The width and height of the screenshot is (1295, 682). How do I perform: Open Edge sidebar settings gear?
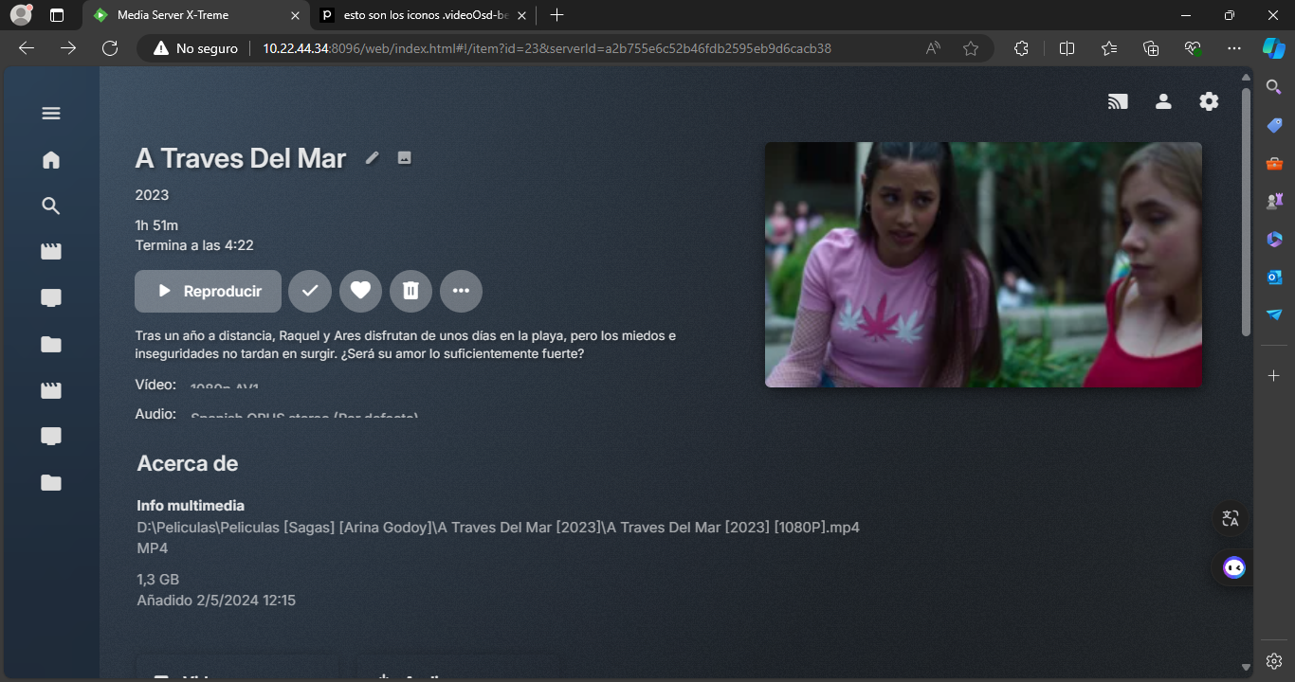pos(1274,661)
